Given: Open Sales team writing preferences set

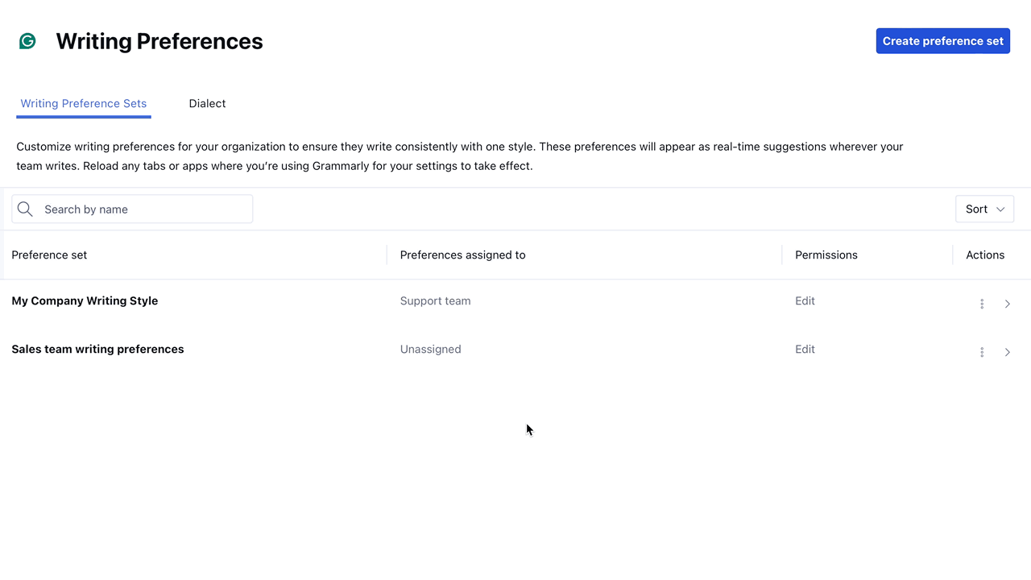Looking at the screenshot, I should coord(97,349).
